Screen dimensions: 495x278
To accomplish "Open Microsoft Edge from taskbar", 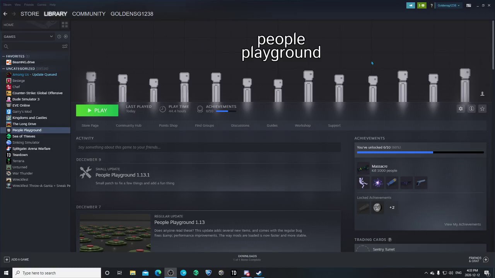I will (x=158, y=273).
